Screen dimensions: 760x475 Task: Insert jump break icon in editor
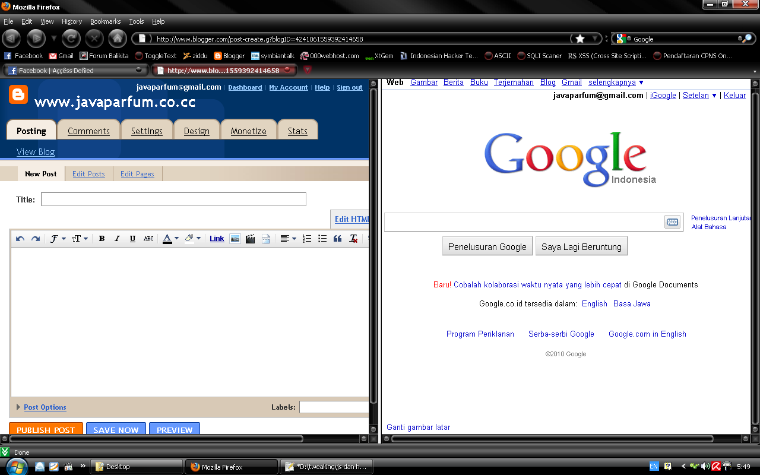click(x=266, y=239)
